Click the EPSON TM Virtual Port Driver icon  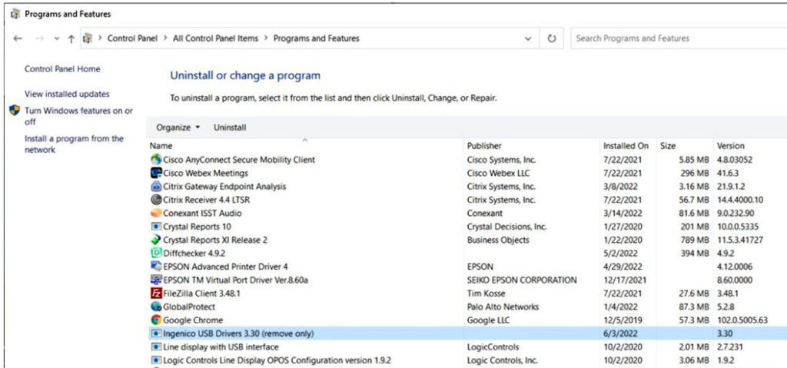[156, 280]
